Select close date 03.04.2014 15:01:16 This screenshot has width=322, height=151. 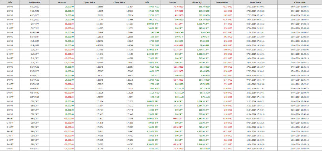[300, 118]
